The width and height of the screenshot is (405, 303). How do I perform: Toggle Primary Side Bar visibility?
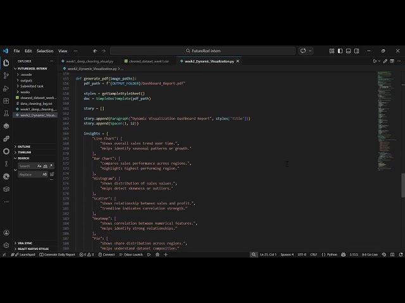pyautogui.click(x=340, y=51)
